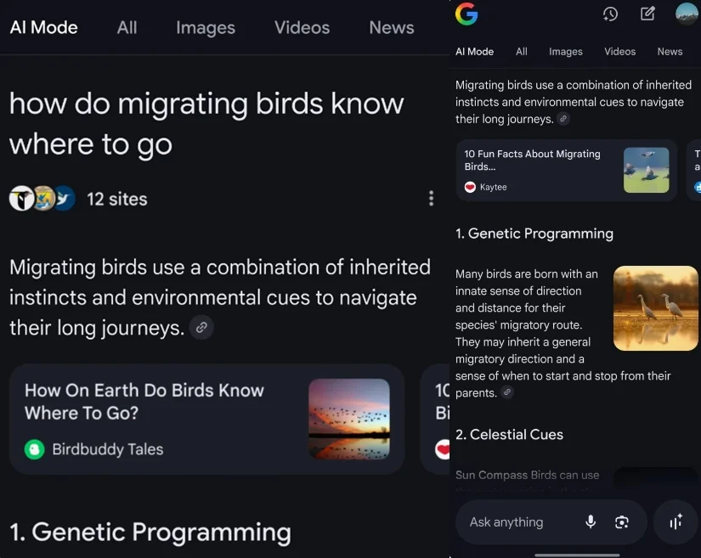Open the account profile picture
The width and height of the screenshot is (701, 558).
coord(687,14)
